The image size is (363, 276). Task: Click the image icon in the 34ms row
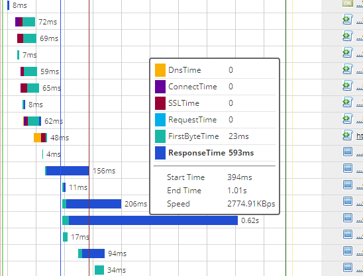(348, 267)
